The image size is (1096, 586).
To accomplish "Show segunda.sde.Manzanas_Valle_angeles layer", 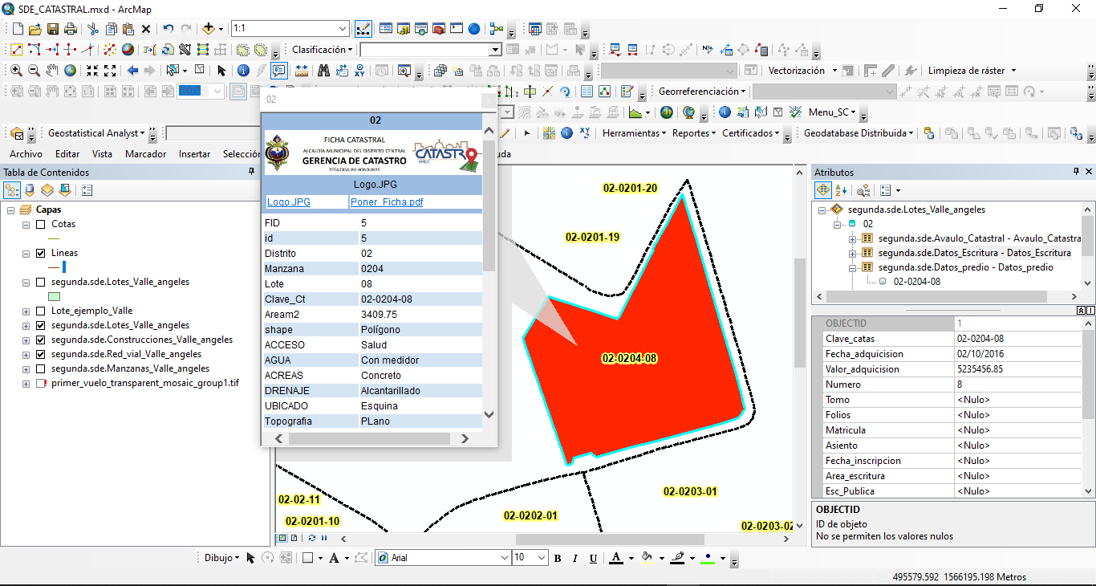I will click(40, 368).
